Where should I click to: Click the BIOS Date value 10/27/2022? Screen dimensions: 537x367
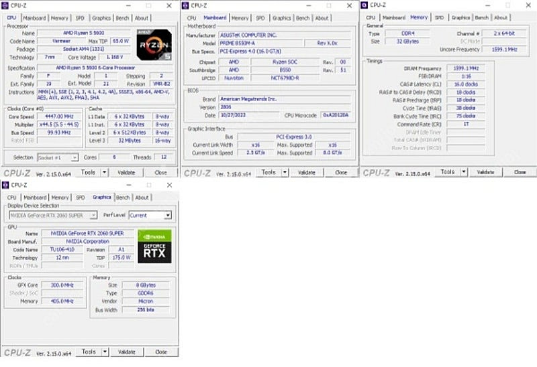249,115
